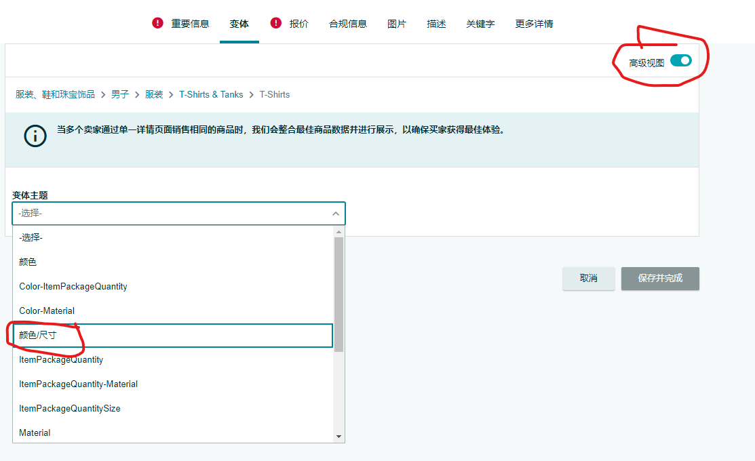This screenshot has width=755, height=461.
Task: Open the 服装、鞋和珠宝饰品 breadcrumb link
Action: [x=55, y=94]
